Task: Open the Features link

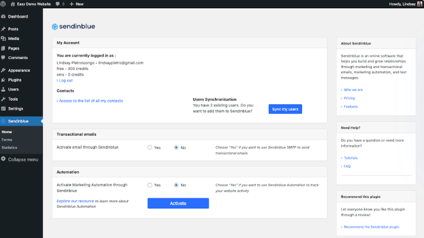Action: point(351,107)
